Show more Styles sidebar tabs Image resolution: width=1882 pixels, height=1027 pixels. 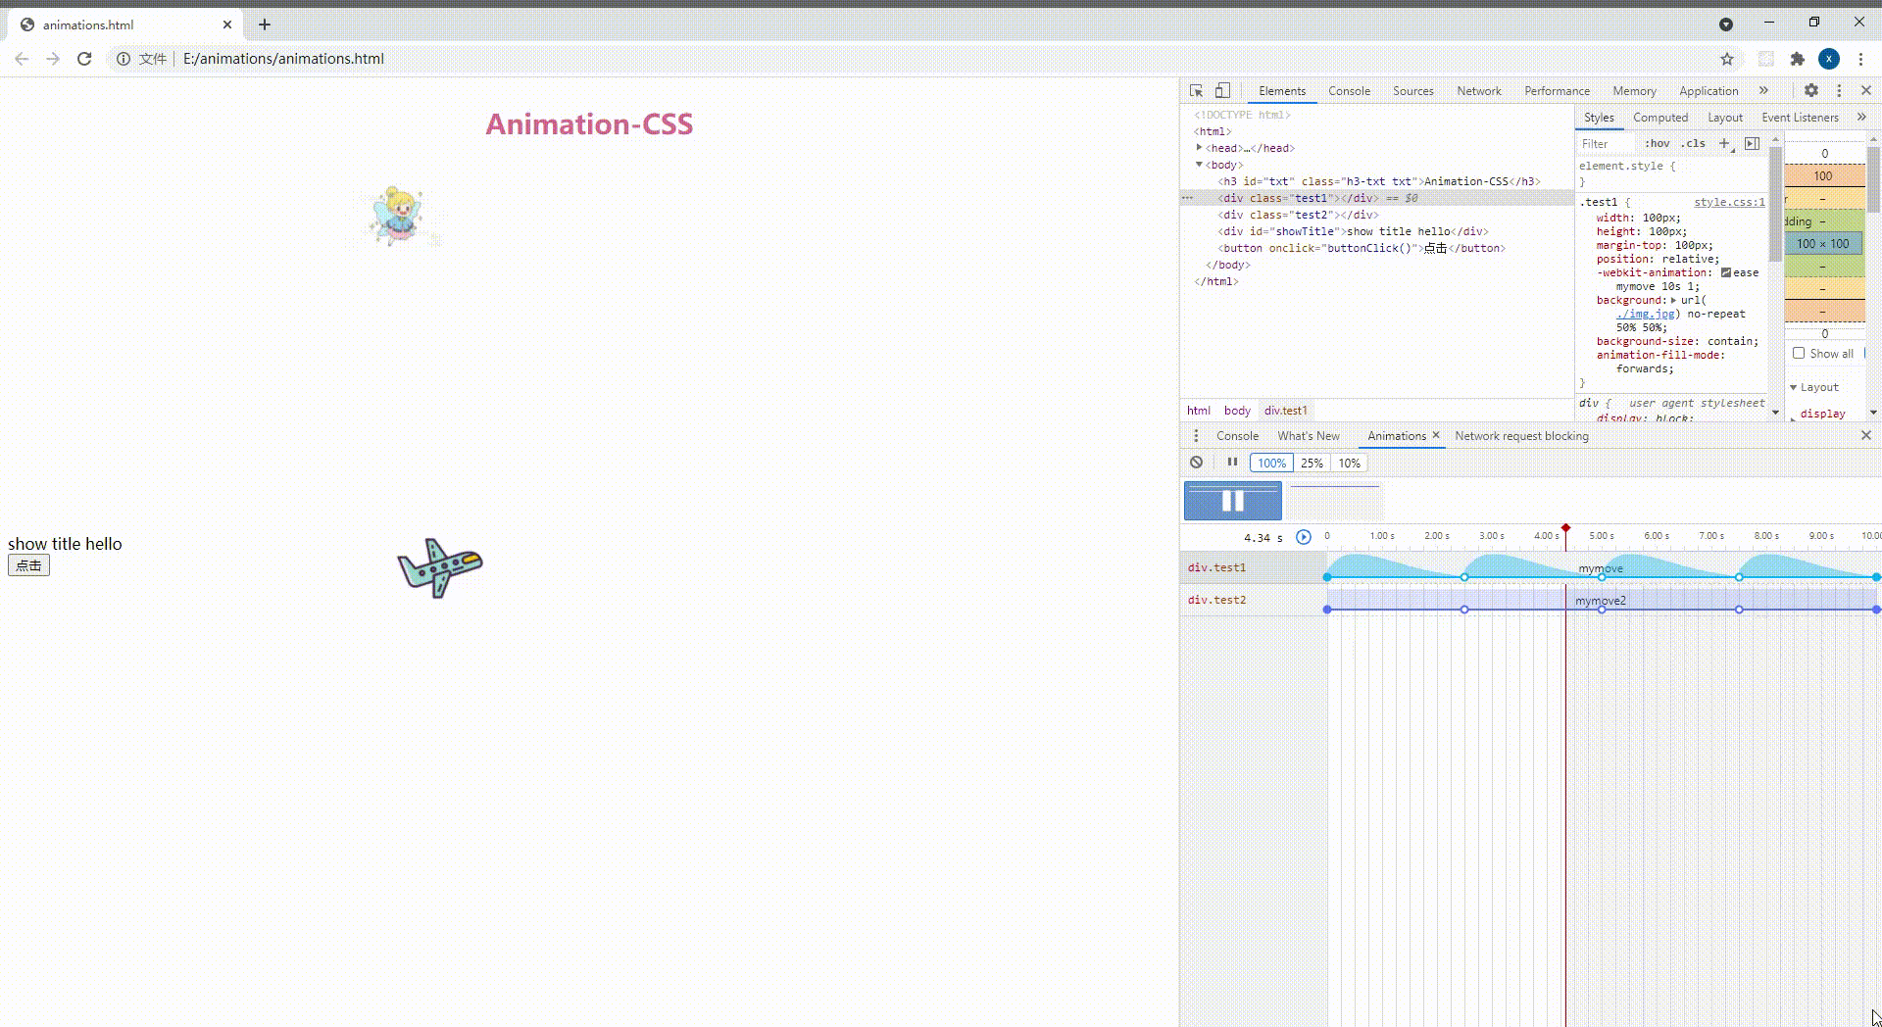(x=1861, y=117)
